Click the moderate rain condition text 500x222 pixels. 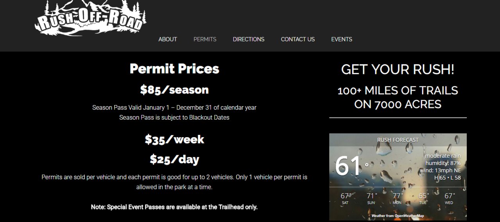coord(443,156)
